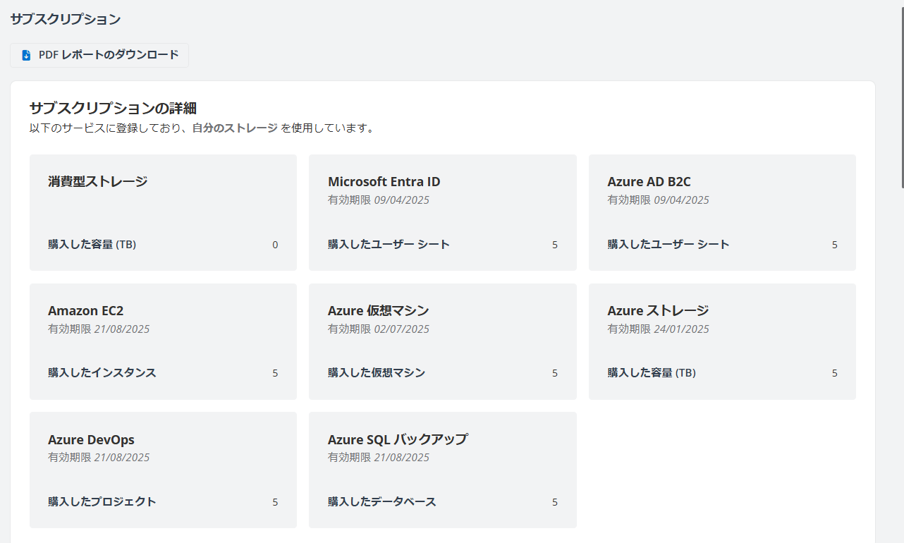Click 購入したプロジェクト label

tap(102, 502)
